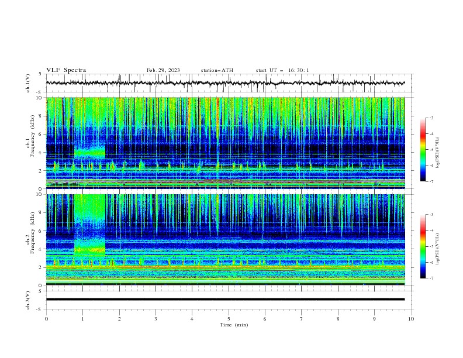Click the "-3" tick on upper color bar
Screen dimensions: 463x358
coord(431,118)
